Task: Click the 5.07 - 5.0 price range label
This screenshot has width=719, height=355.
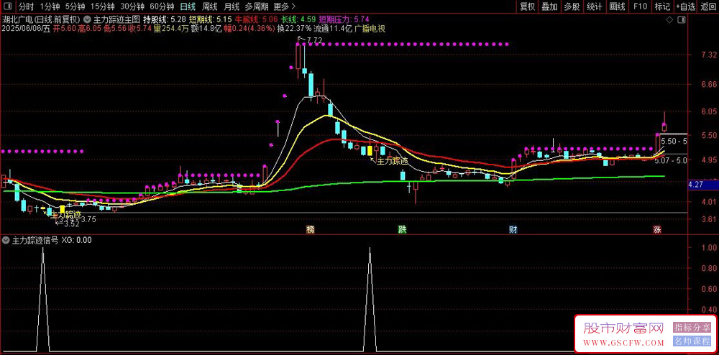Action: (671, 160)
